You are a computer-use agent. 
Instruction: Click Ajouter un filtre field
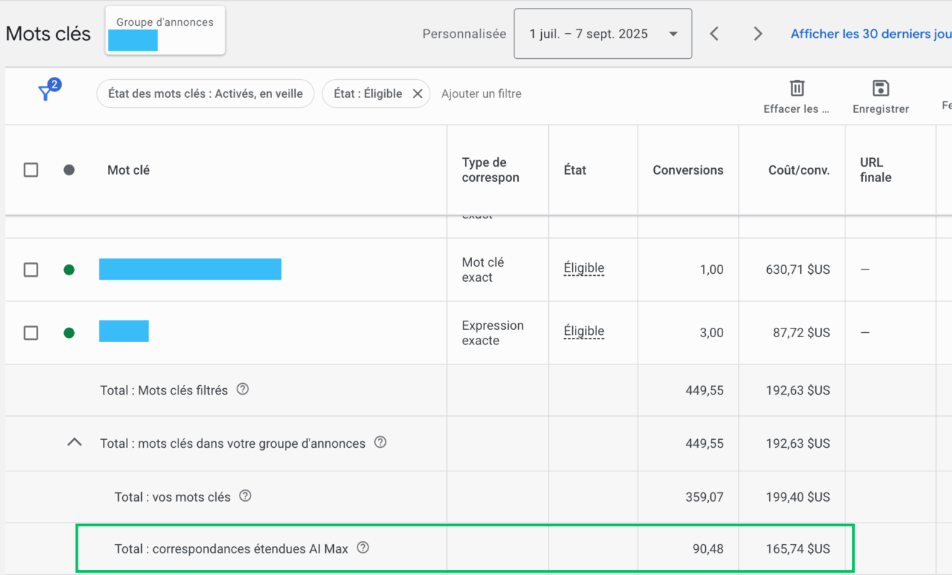point(481,93)
